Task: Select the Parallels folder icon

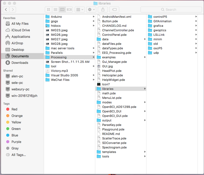Action: [47, 53]
